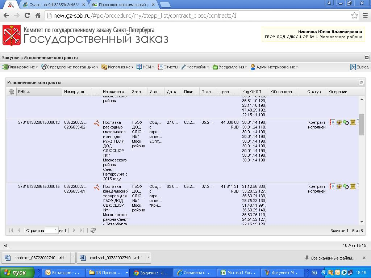Open notebook document icon for contract 2781013326615000012
Viewport: 371px width, 278px height.
pyautogui.click(x=332, y=122)
